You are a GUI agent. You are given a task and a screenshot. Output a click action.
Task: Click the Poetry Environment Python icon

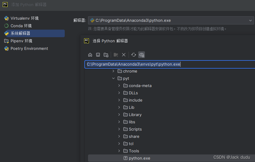7,48
